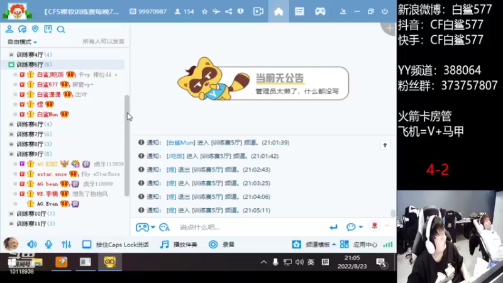Click the font style chat icon
The height and width of the screenshot is (283, 503).
coord(164,227)
